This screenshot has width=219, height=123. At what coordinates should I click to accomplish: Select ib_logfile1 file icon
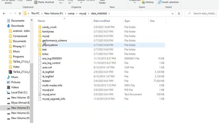coord(40,77)
